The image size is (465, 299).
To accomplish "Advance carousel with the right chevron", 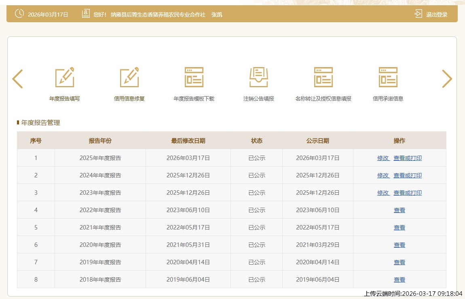I will 447,79.
